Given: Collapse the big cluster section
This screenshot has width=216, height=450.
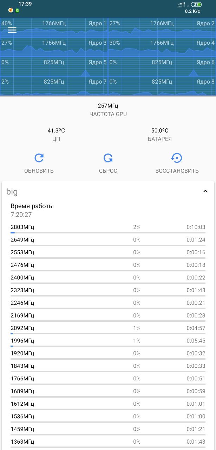Looking at the screenshot, I should [205, 191].
